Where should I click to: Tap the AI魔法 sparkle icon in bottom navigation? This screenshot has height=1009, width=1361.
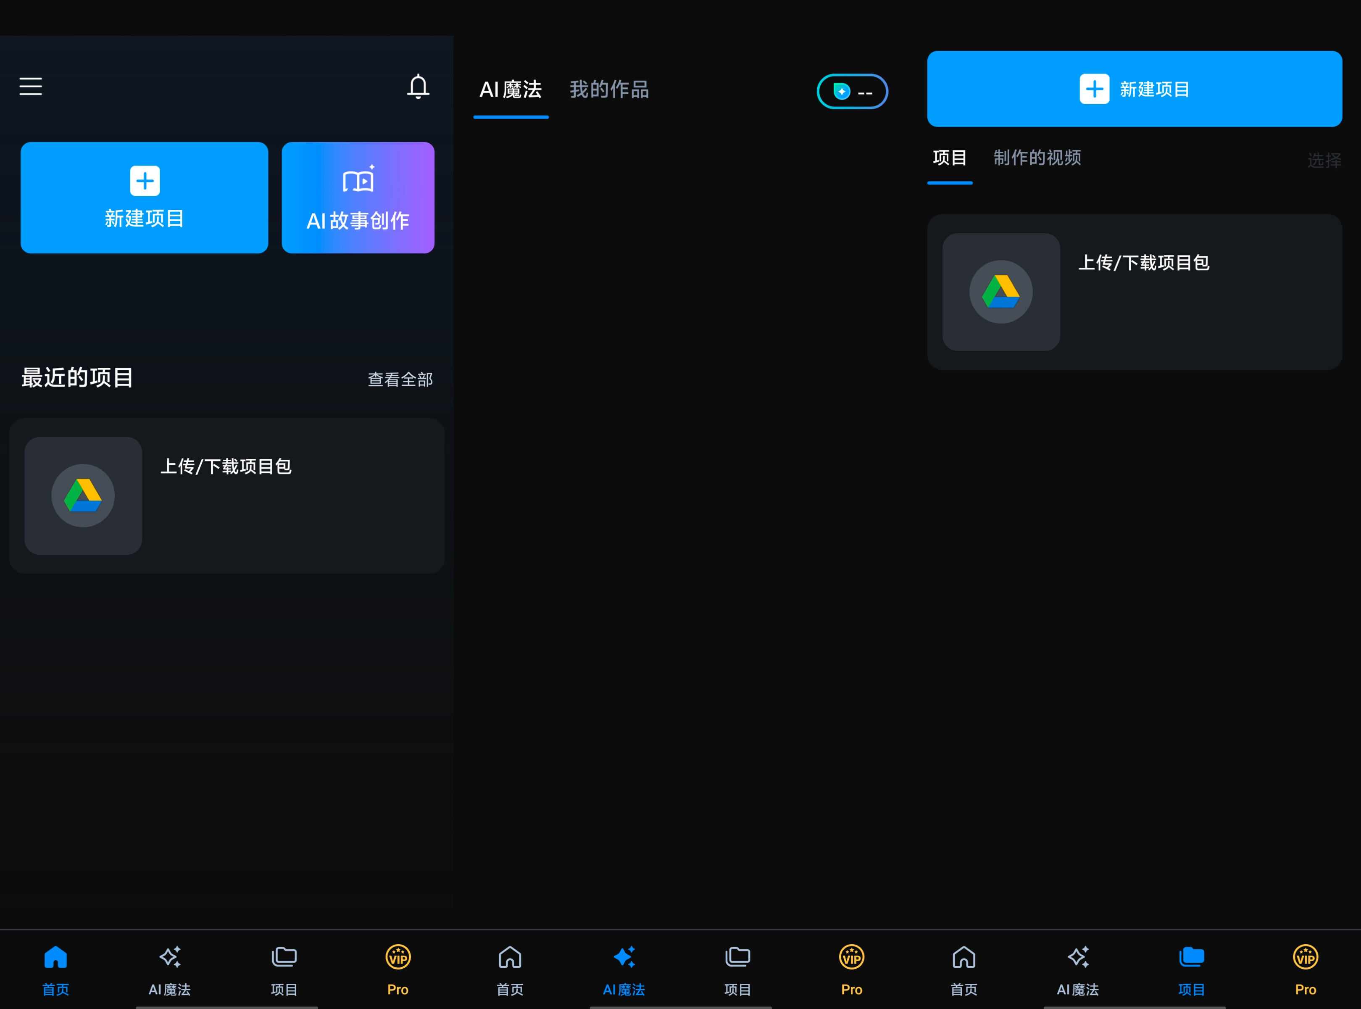click(x=170, y=956)
